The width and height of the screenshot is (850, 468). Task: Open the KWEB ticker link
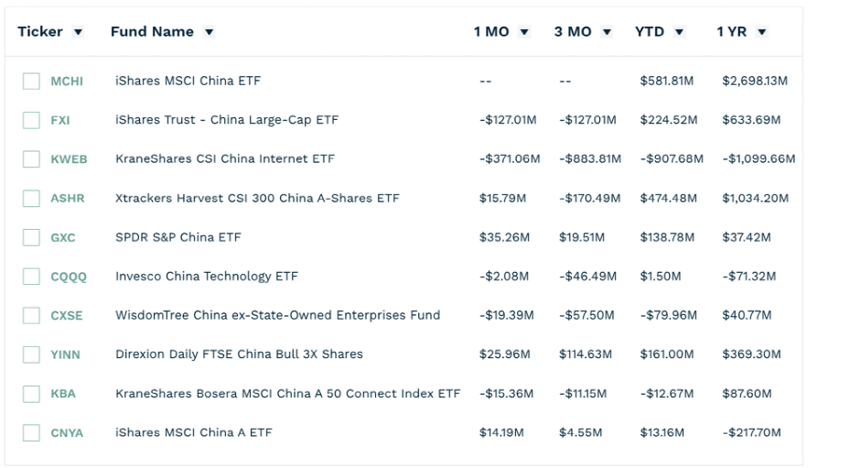(69, 159)
